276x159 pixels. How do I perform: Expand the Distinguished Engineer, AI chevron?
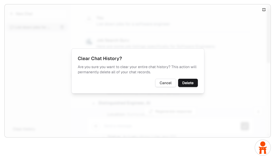pyautogui.click(x=94, y=103)
